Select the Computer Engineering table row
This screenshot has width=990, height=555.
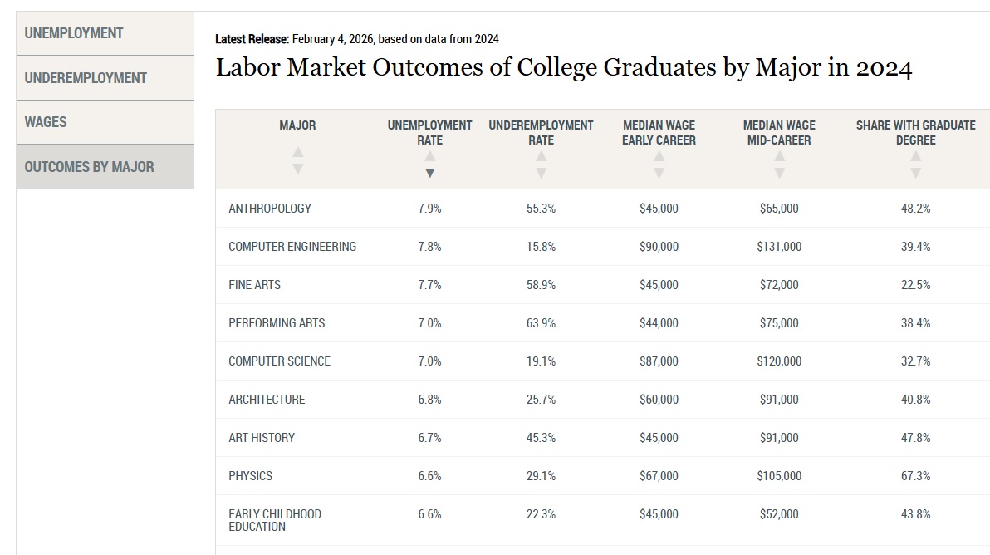tap(603, 247)
